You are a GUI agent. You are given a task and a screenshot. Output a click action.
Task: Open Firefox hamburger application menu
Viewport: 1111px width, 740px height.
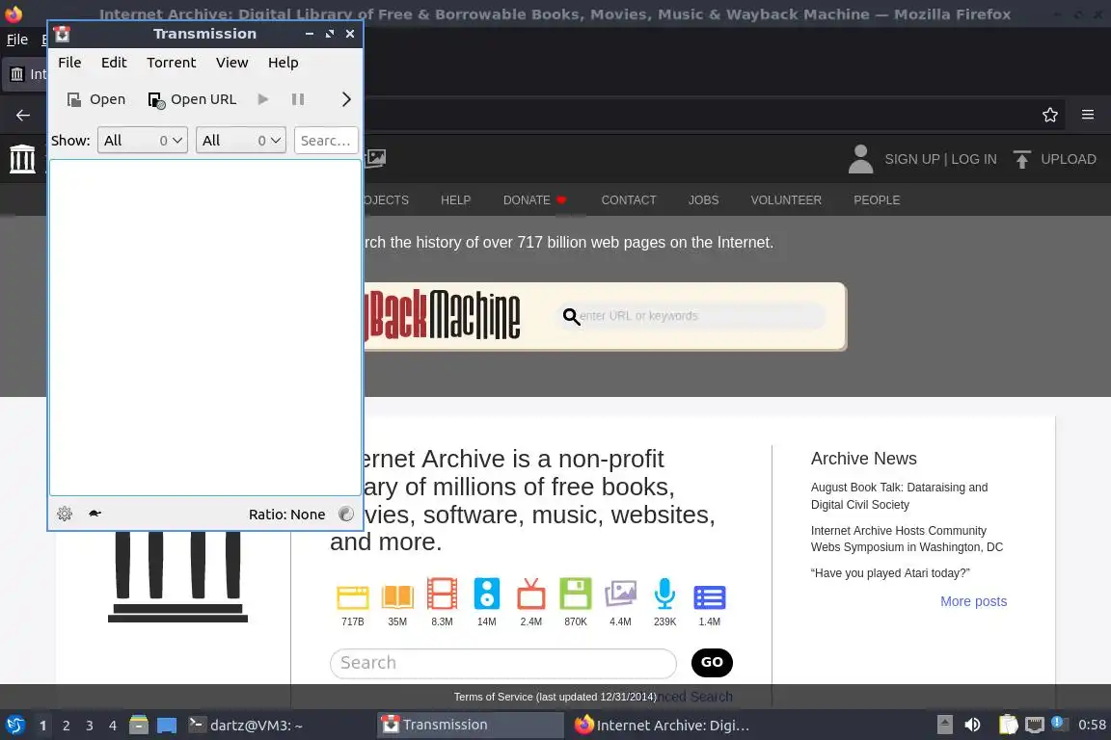[x=1088, y=115]
